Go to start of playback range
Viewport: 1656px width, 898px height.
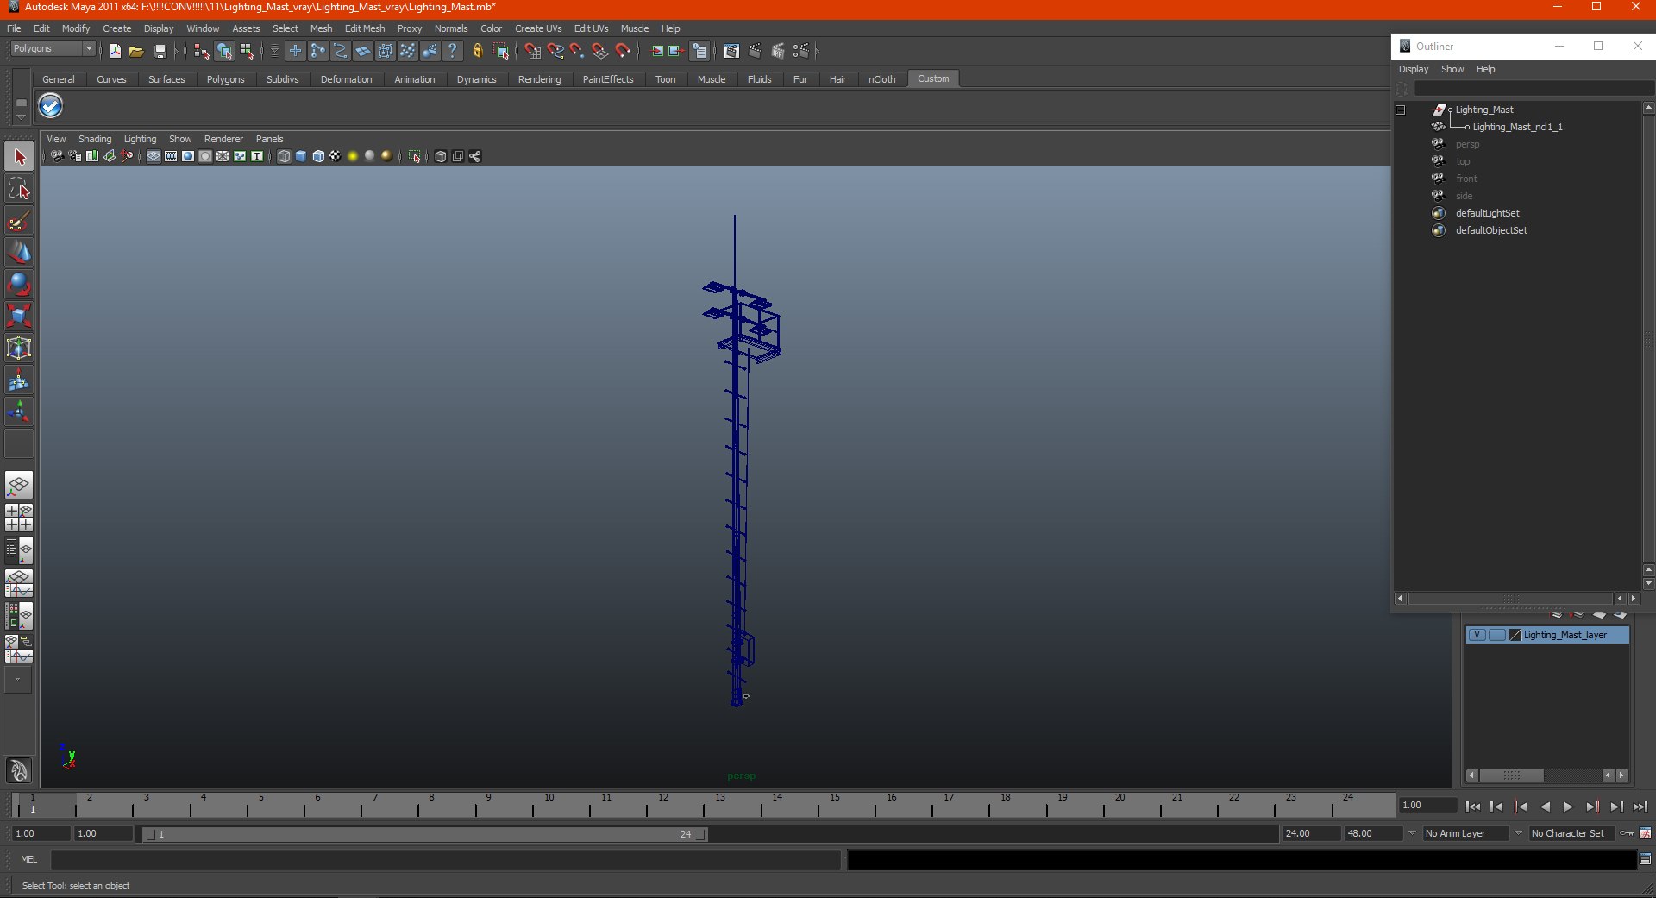pos(1473,807)
